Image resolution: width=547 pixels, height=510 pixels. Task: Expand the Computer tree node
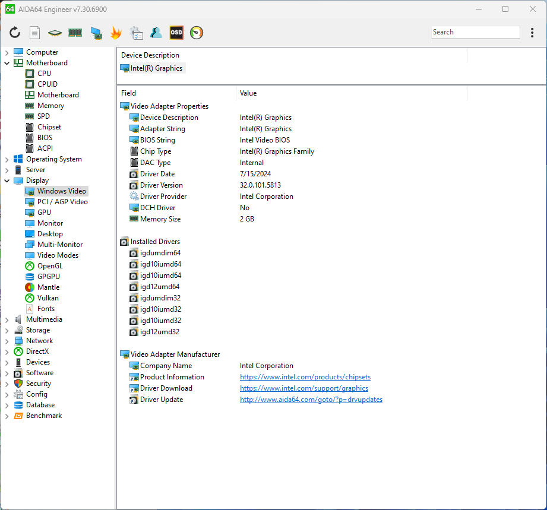7,52
